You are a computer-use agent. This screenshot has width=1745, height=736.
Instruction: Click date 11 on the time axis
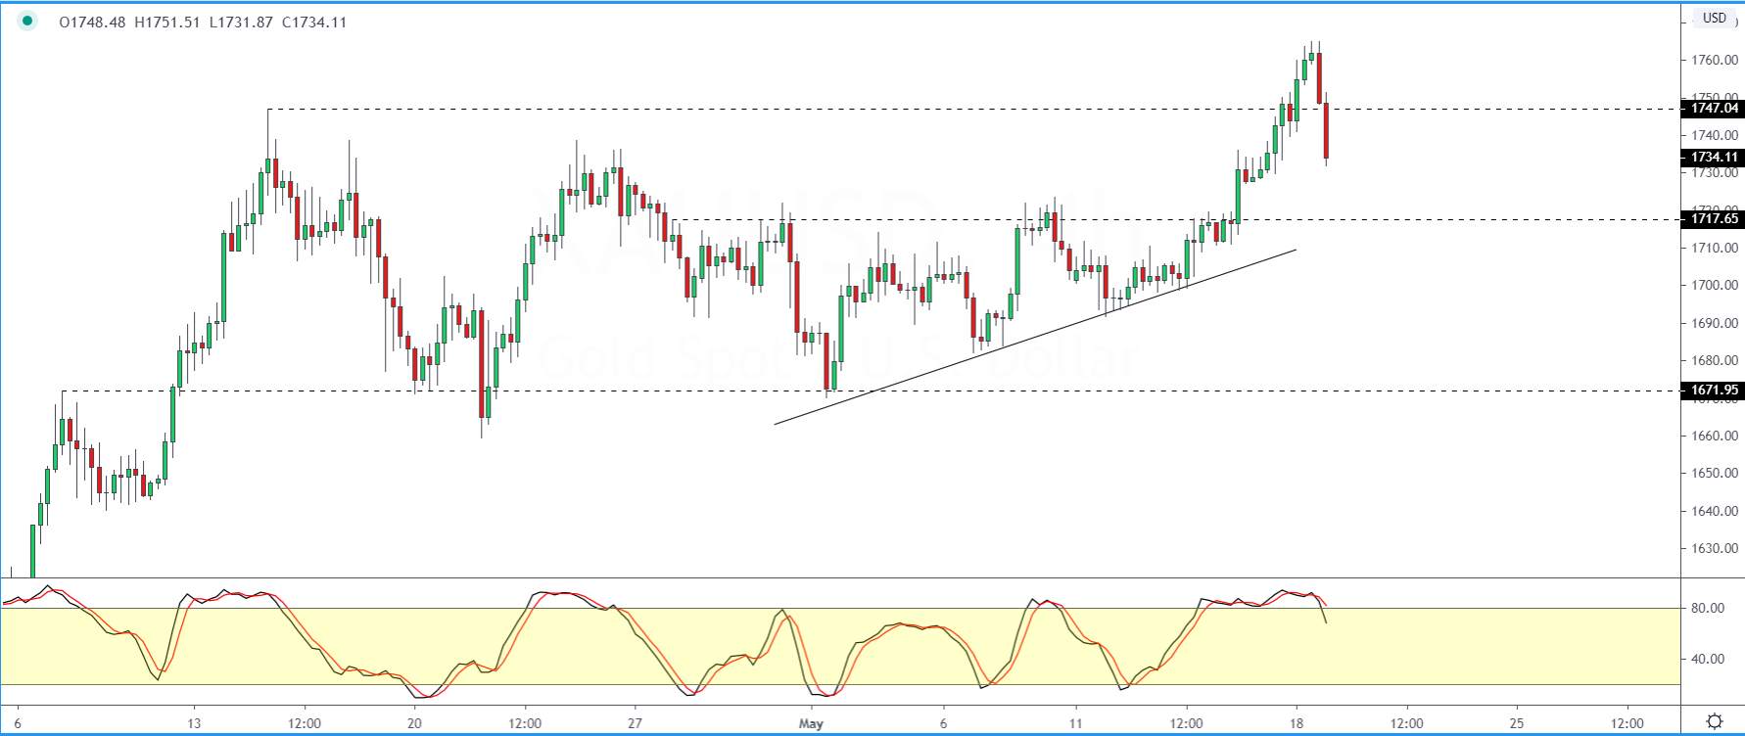(x=1076, y=724)
